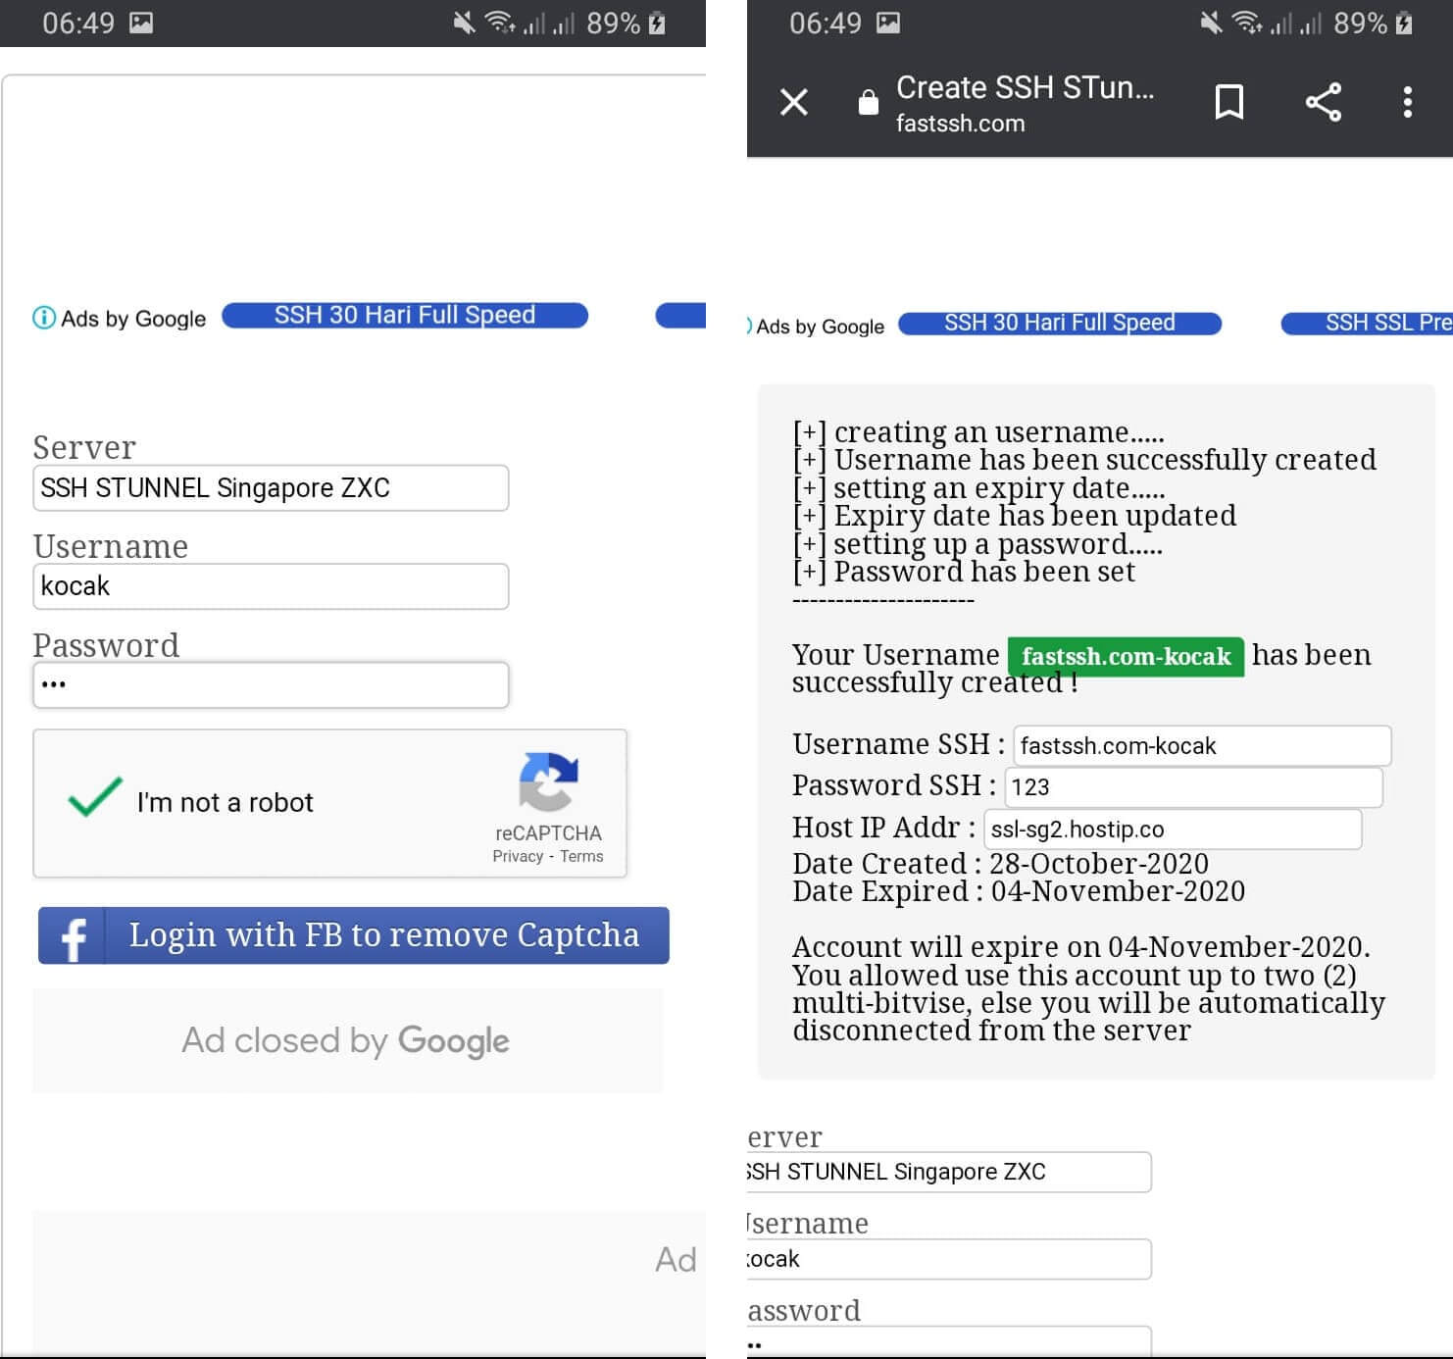Click the green fastssh.com-kocak username badge
The height and width of the screenshot is (1359, 1453).
[1126, 656]
